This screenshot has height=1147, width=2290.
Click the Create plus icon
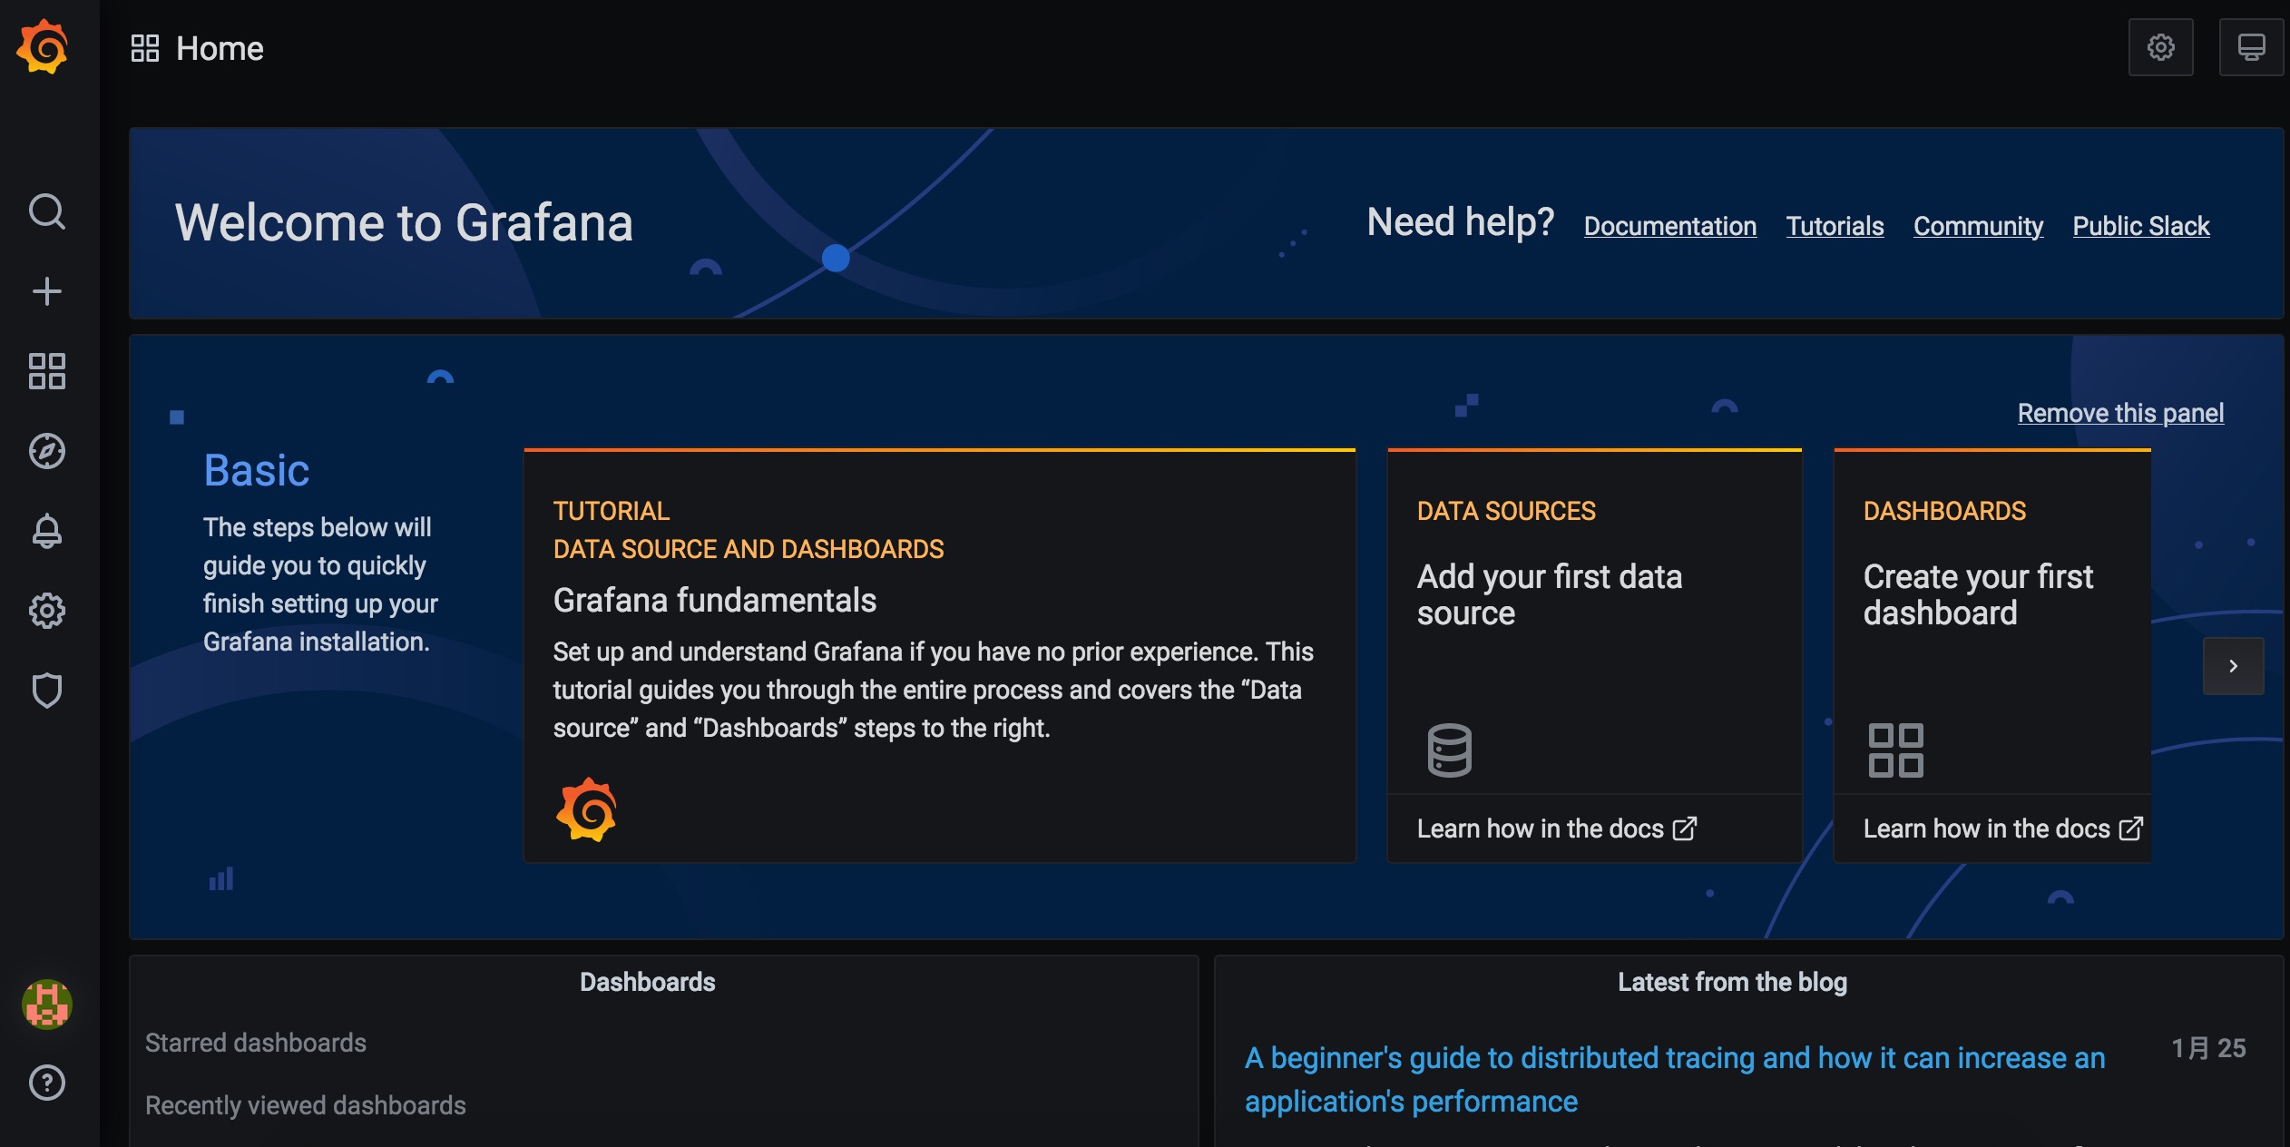tap(47, 291)
